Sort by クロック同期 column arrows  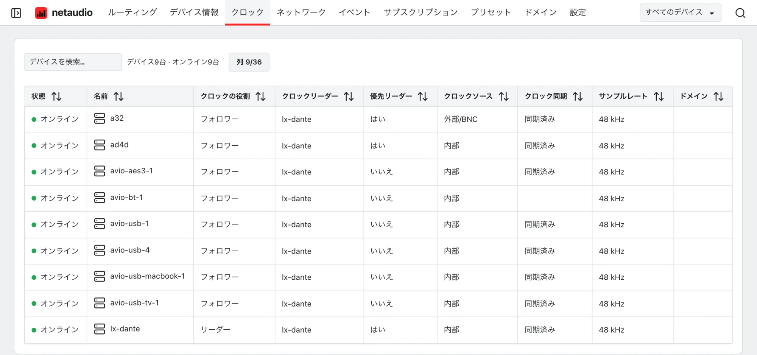(578, 97)
